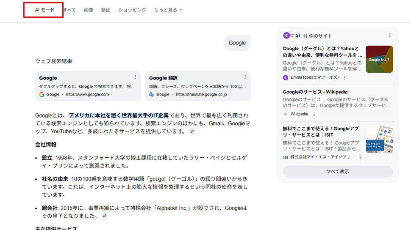Open the ショッピング tab
Screen dimensions: 411x230
(x=132, y=10)
